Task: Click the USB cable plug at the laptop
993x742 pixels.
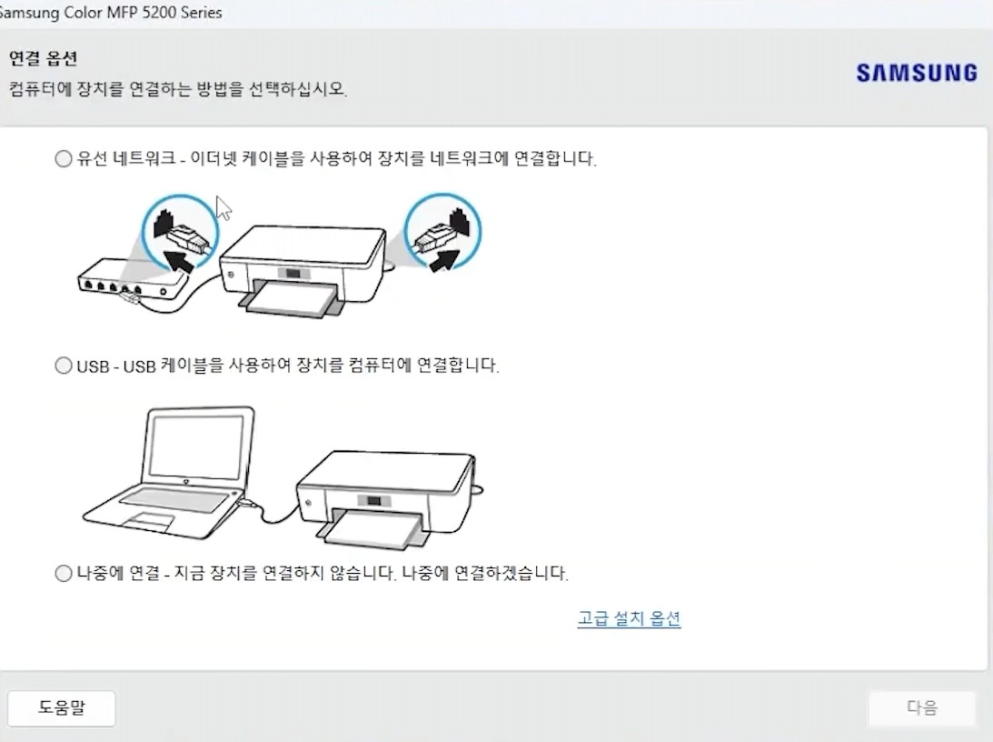Action: [248, 505]
